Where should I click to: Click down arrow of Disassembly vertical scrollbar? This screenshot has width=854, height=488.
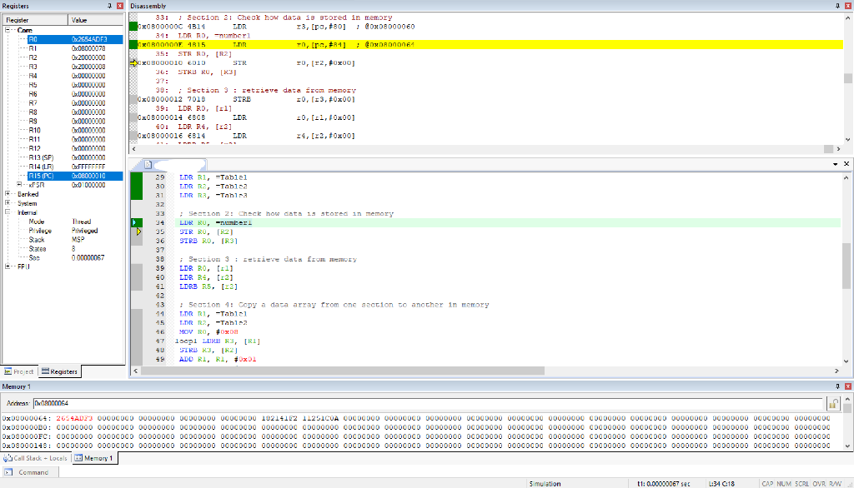point(847,139)
